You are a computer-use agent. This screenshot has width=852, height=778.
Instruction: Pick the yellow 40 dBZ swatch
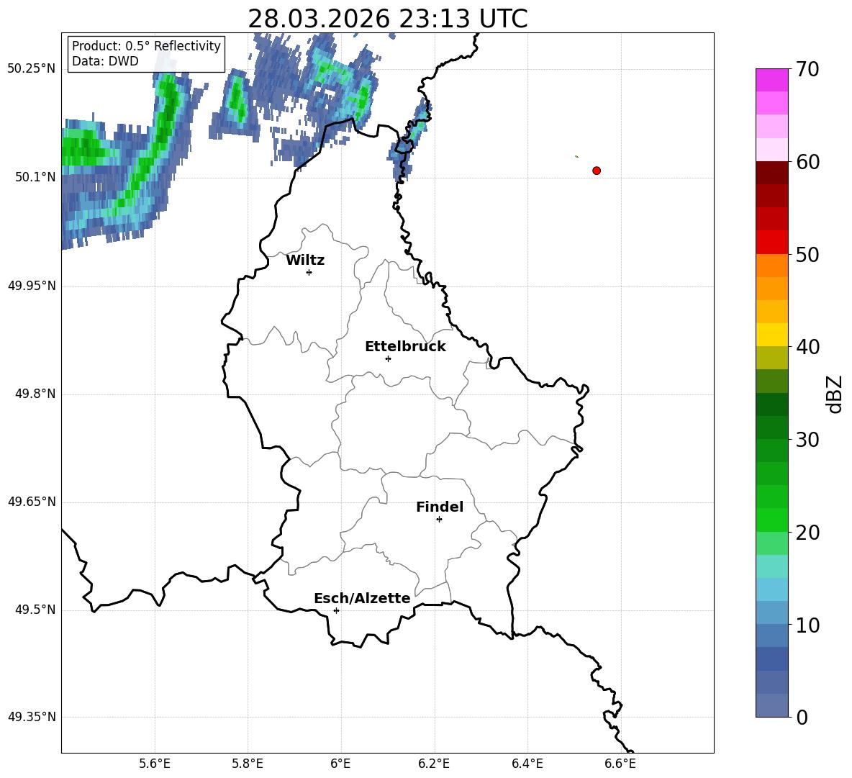point(772,335)
